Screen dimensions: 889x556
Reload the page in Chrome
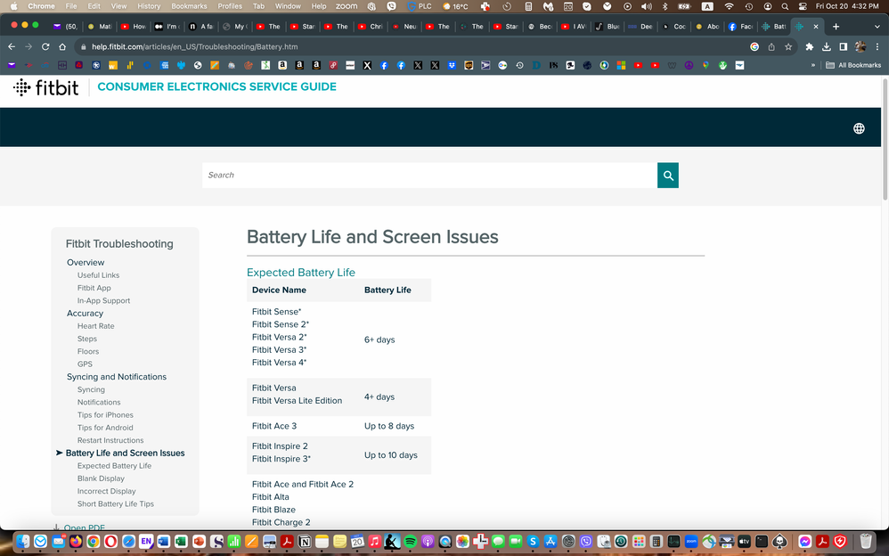[45, 46]
